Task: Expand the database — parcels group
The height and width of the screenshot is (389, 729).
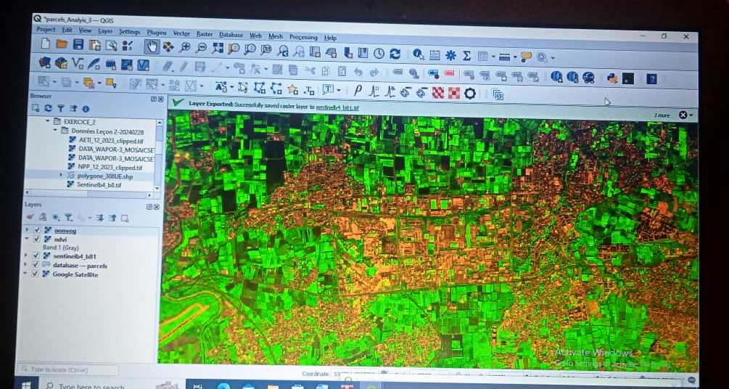Action: [25, 264]
